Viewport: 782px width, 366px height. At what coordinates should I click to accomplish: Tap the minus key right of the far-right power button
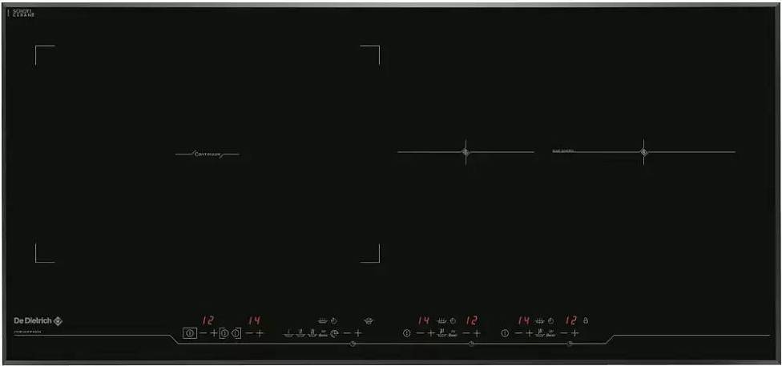pos(518,333)
